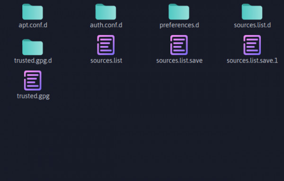Select the auth.conf.d folder icon
284x181 pixels.
106,11
